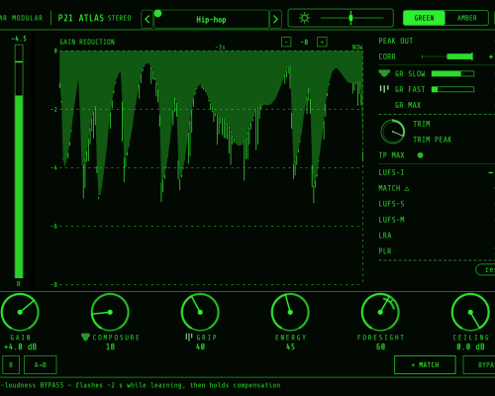Select the AMBER color theme
This screenshot has height=396, width=495.
pyautogui.click(x=466, y=18)
